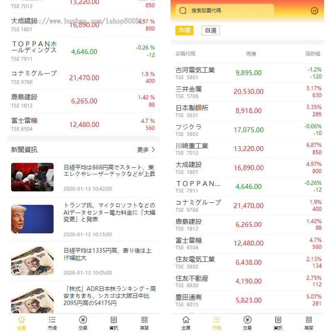Open 川崎重工業 in the right market list
Viewport: 332px width, 332px height.
[x=247, y=149]
